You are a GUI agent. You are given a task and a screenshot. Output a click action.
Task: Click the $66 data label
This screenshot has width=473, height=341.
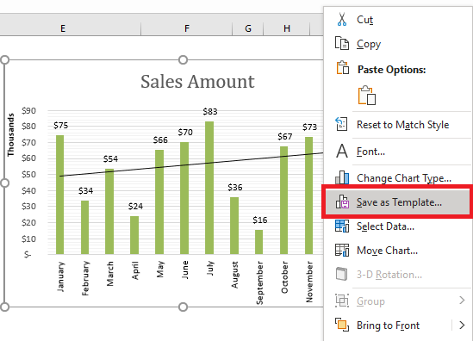(x=160, y=139)
